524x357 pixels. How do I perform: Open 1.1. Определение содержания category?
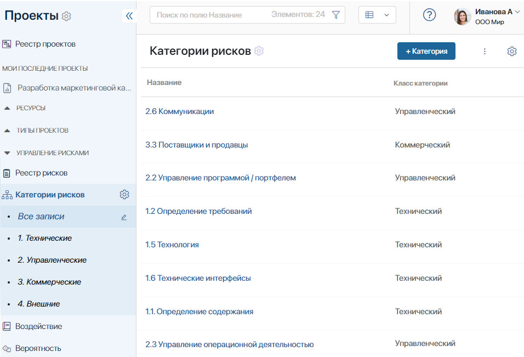coord(199,311)
